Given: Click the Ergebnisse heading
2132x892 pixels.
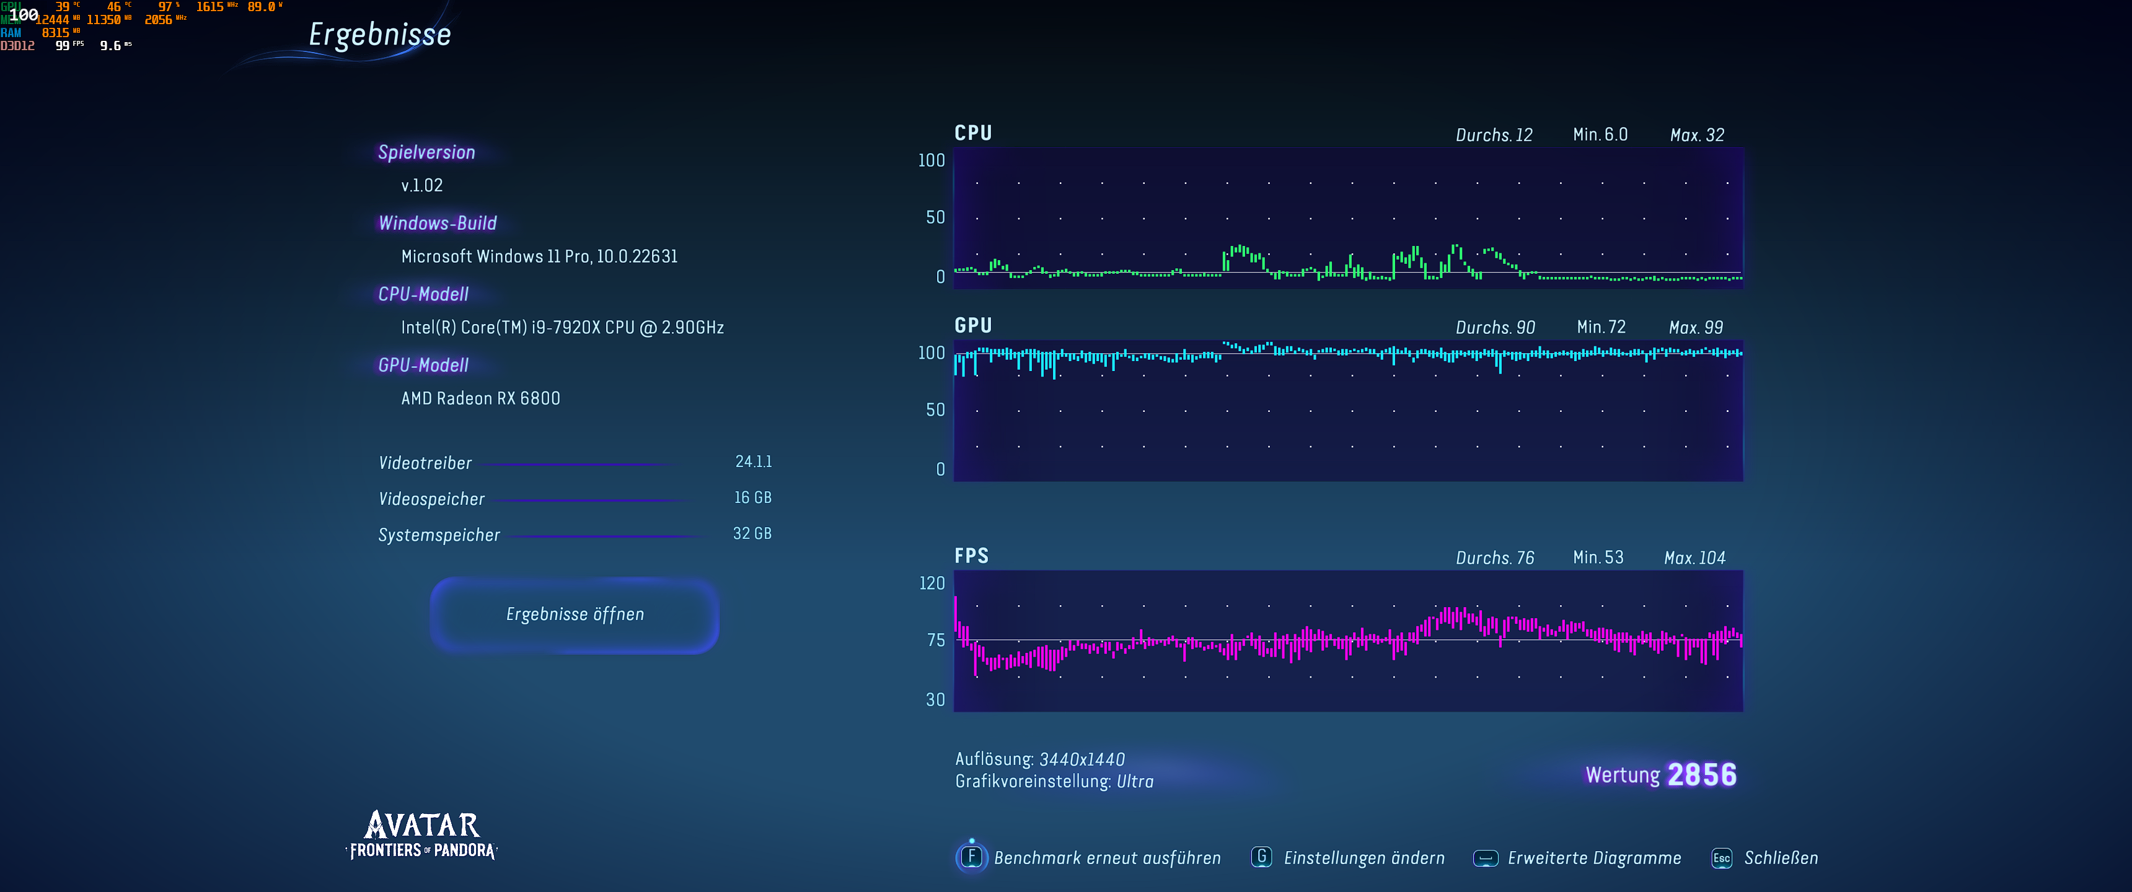Looking at the screenshot, I should 380,35.
